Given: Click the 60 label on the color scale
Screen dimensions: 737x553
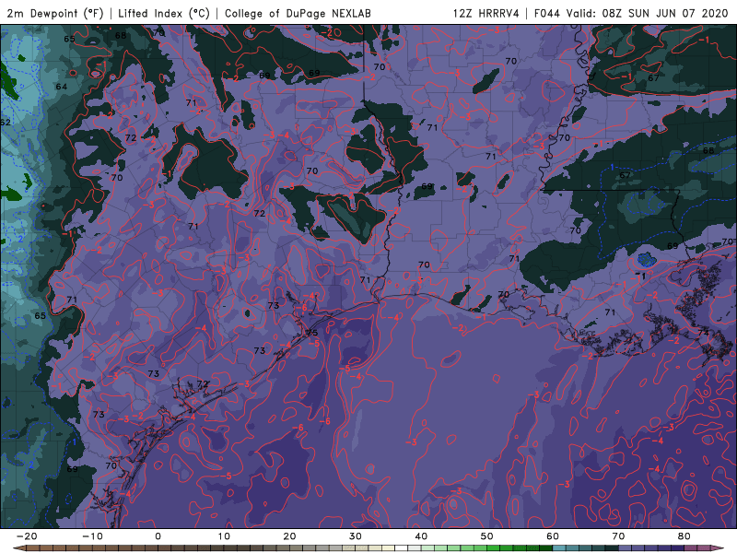Looking at the screenshot, I should coord(553,536).
